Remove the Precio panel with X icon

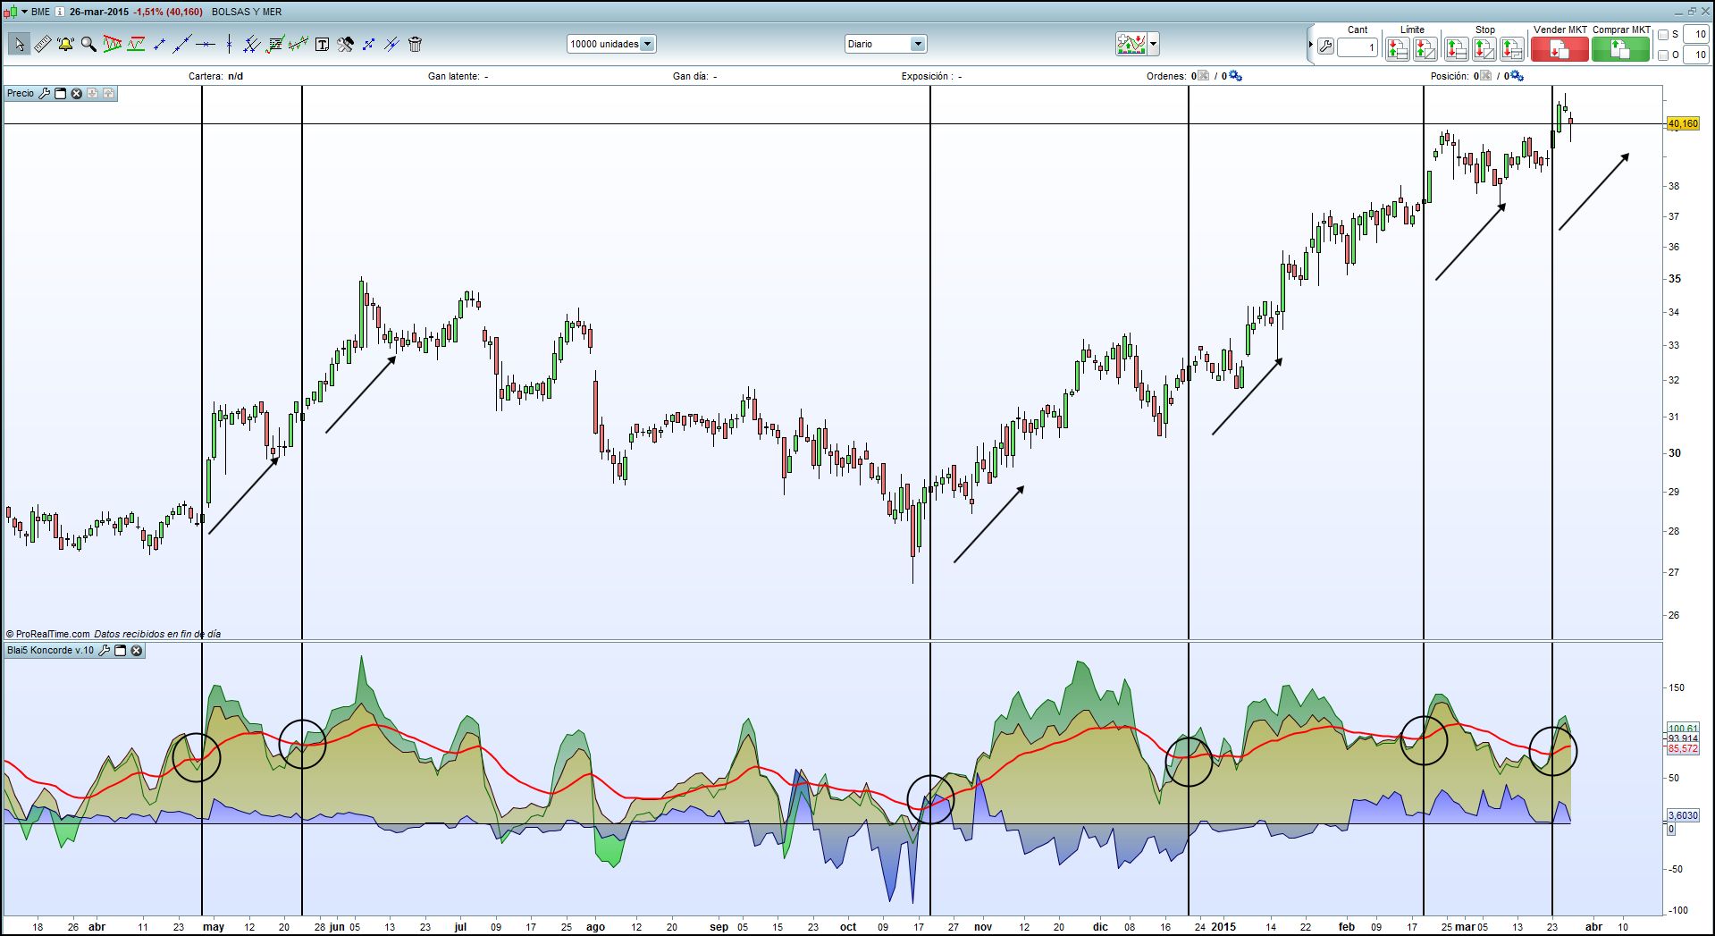point(77,93)
